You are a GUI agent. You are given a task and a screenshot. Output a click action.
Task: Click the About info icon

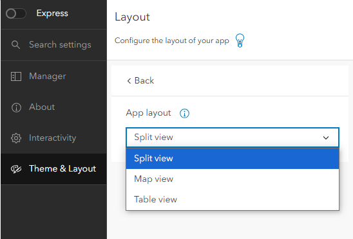tap(16, 107)
